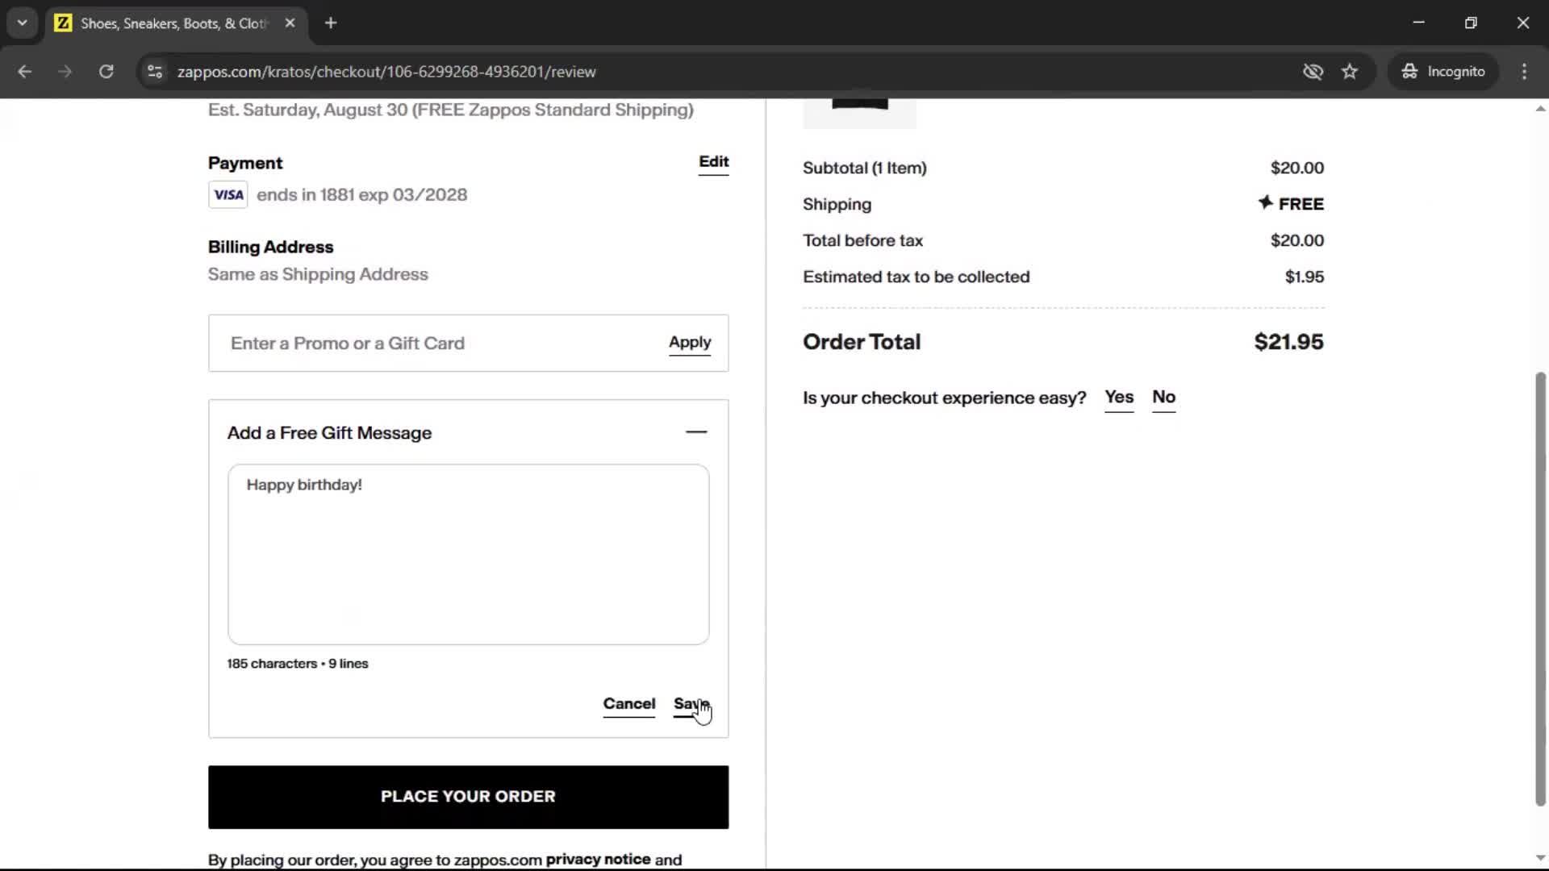Click the third-party cookies blocked eye icon

click(1313, 71)
